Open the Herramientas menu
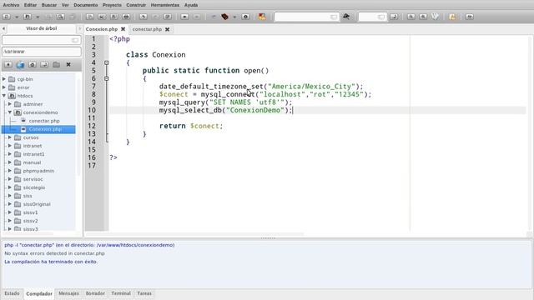This screenshot has width=534, height=300. [165, 5]
